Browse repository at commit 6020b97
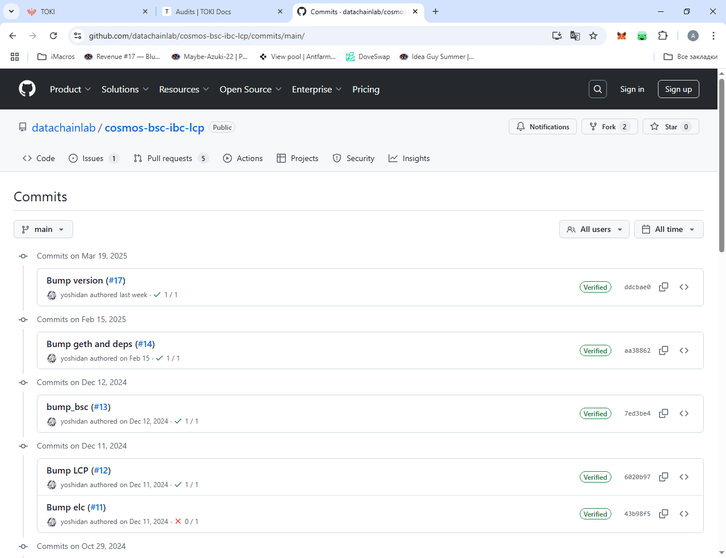 click(684, 477)
